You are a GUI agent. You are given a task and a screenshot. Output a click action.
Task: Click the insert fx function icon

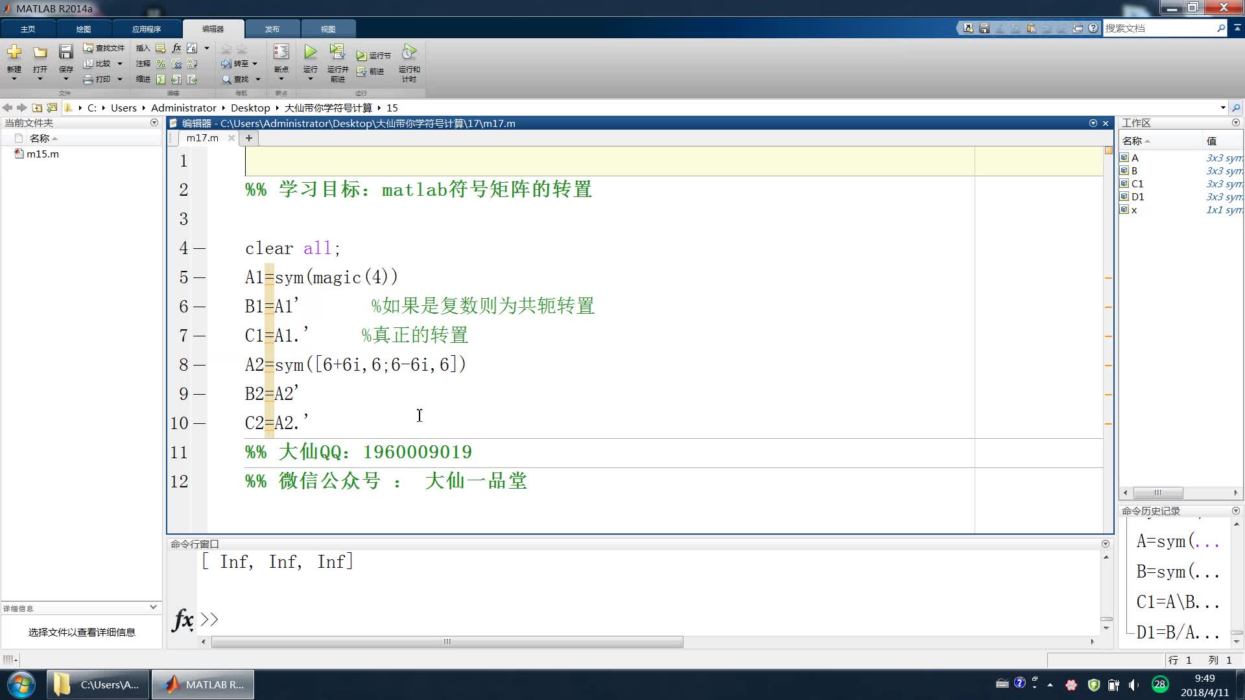coord(176,48)
